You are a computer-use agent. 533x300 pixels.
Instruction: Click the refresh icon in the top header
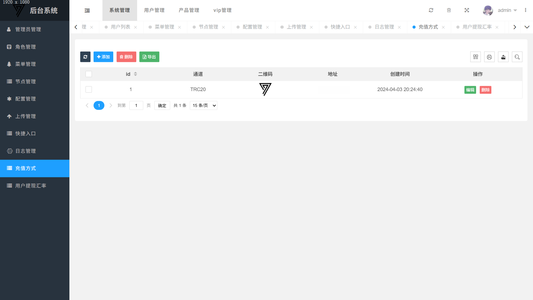click(x=431, y=10)
